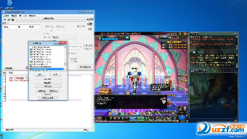
Task: Open the text file icon on the desktop
Action: [x=9, y=4]
